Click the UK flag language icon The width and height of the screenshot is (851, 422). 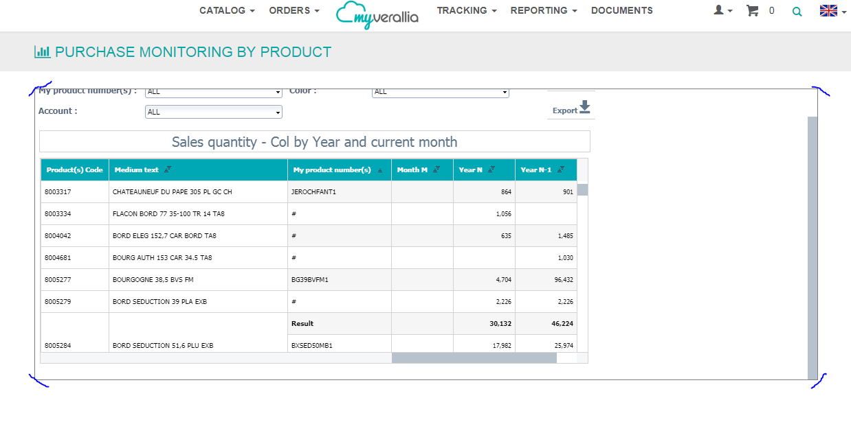[x=829, y=10]
